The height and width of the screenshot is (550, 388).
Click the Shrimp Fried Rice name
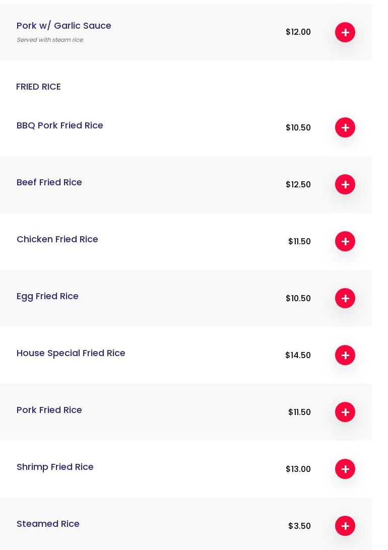[x=55, y=467]
